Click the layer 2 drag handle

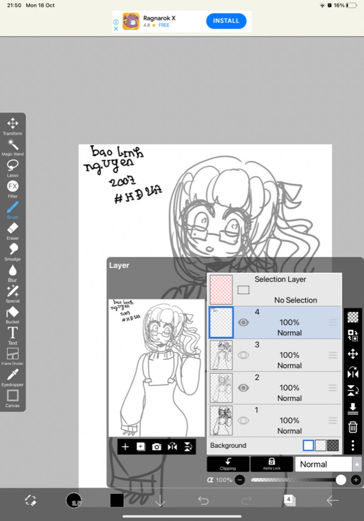click(333, 388)
